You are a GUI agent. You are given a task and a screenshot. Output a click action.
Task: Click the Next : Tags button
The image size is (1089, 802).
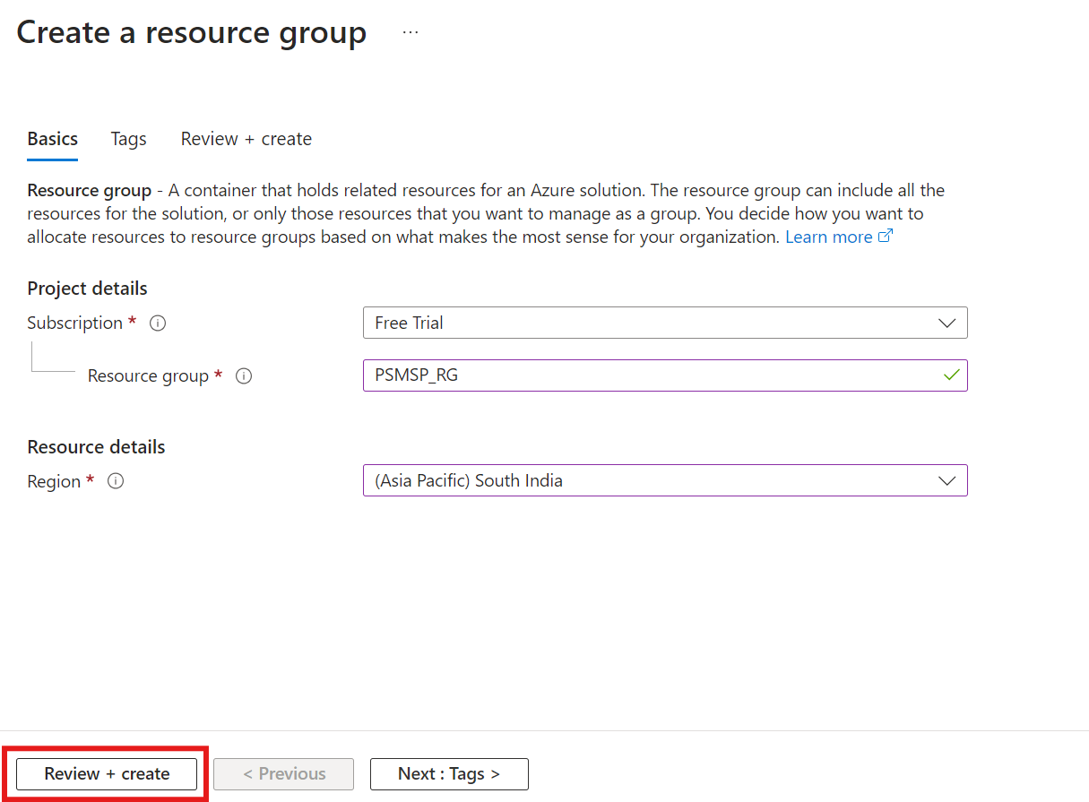[x=449, y=774]
